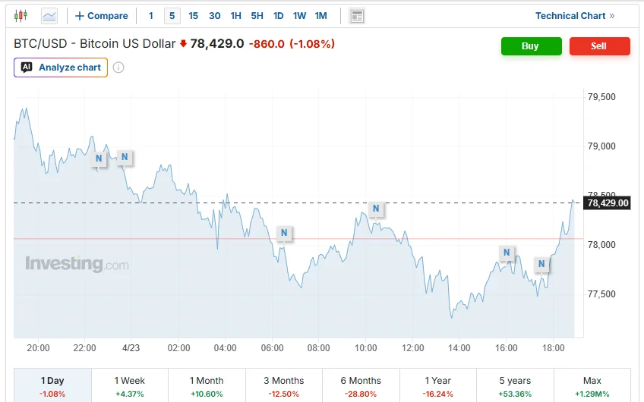Add a symbol with Compare
644x402 pixels.
[x=102, y=16]
